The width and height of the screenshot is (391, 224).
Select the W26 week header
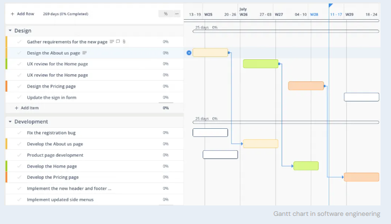pyautogui.click(x=244, y=15)
